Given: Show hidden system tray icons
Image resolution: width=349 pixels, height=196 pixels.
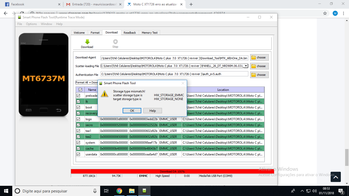Looking at the screenshot, I should (302, 191).
